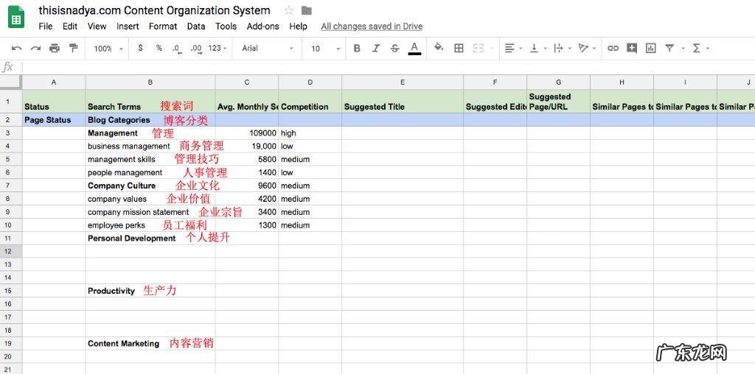Open the Tools menu
755x374 pixels.
point(226,27)
